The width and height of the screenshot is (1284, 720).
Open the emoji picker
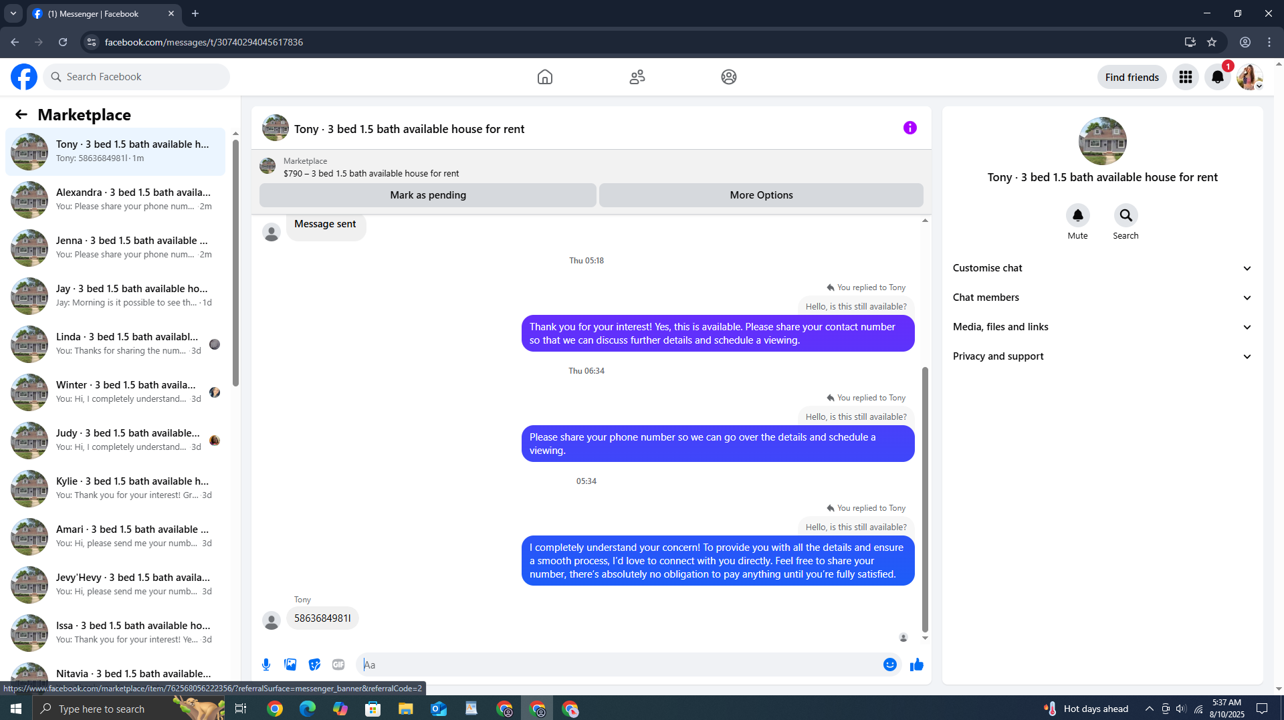890,665
